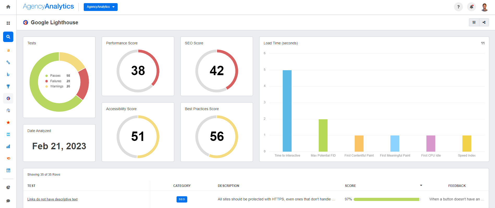495x208 pixels.
Task: Share the Google Lighthouse dashboard
Action: 484,22
